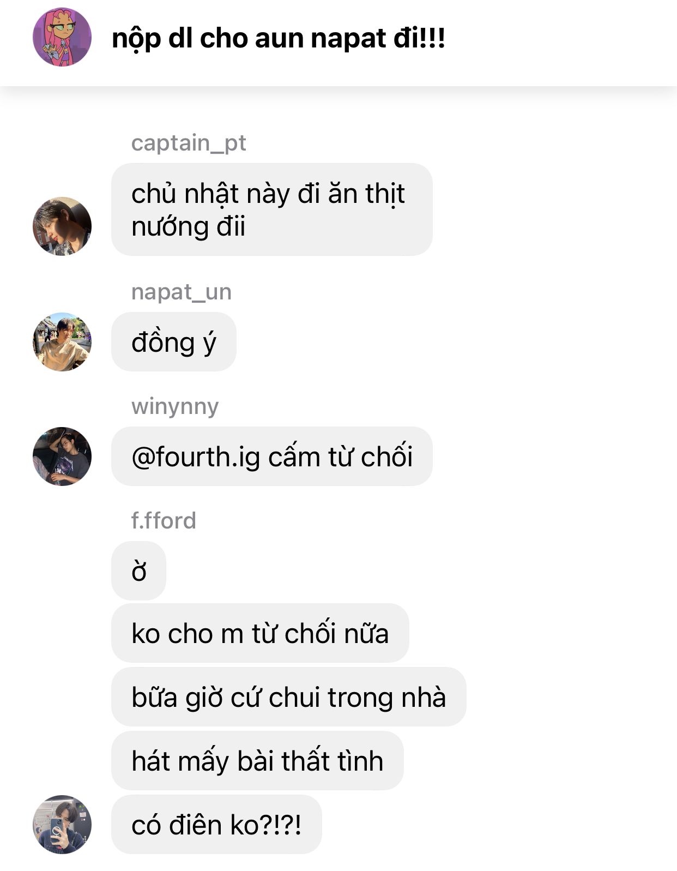Click the white header bar beside the group title
Screen dimensions: 677x871
pos(561,38)
